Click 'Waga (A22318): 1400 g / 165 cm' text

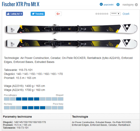(x=24, y=86)
